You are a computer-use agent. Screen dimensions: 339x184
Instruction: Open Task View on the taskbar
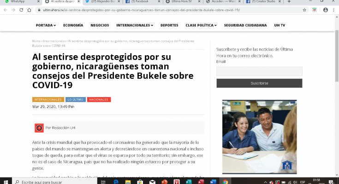[103, 182]
